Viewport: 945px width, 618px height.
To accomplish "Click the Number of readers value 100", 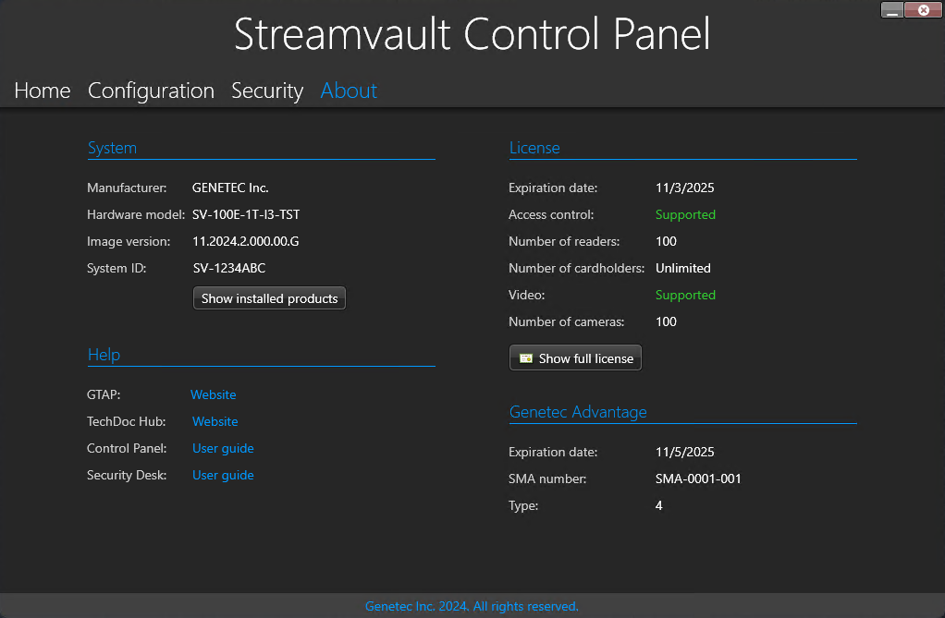I will [x=666, y=241].
